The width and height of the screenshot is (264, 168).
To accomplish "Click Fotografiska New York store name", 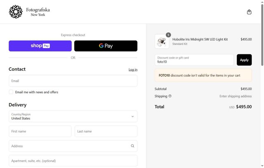I will (38, 12).
